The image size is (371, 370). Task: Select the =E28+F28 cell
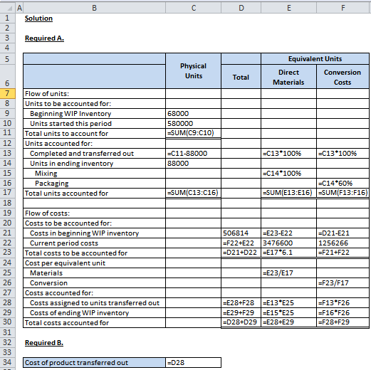[x=241, y=303]
